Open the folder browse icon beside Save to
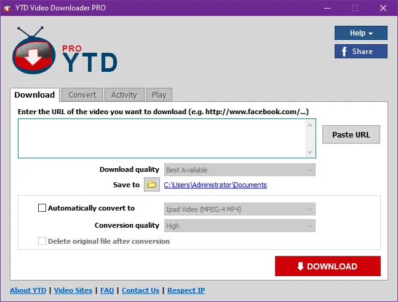Image resolution: width=398 pixels, height=302 pixels. pyautogui.click(x=152, y=184)
